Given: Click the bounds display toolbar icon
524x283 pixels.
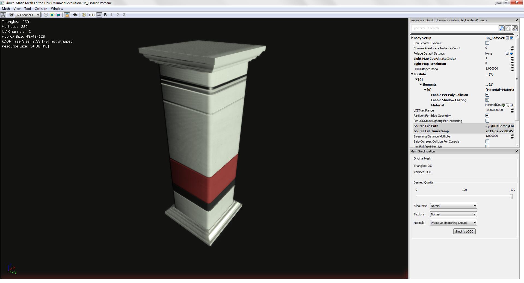Looking at the screenshot, I should pos(58,15).
